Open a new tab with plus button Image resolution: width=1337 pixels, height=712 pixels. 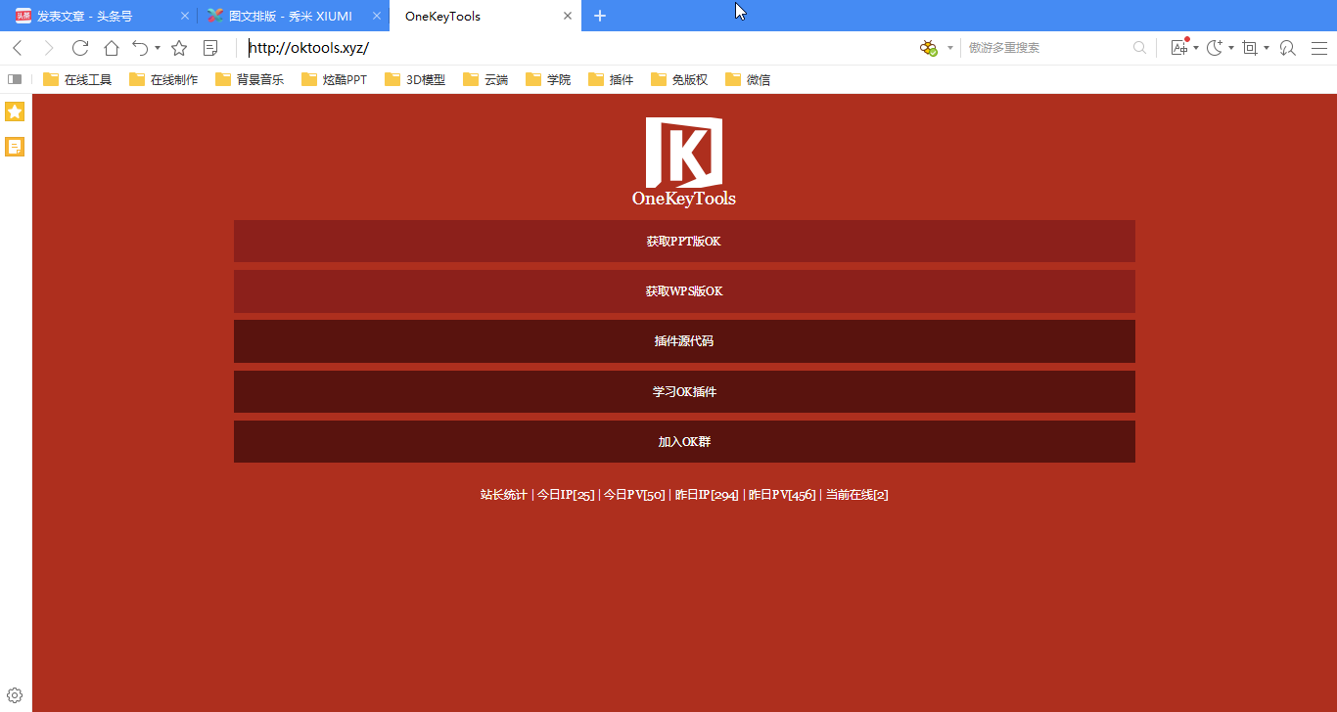click(600, 16)
